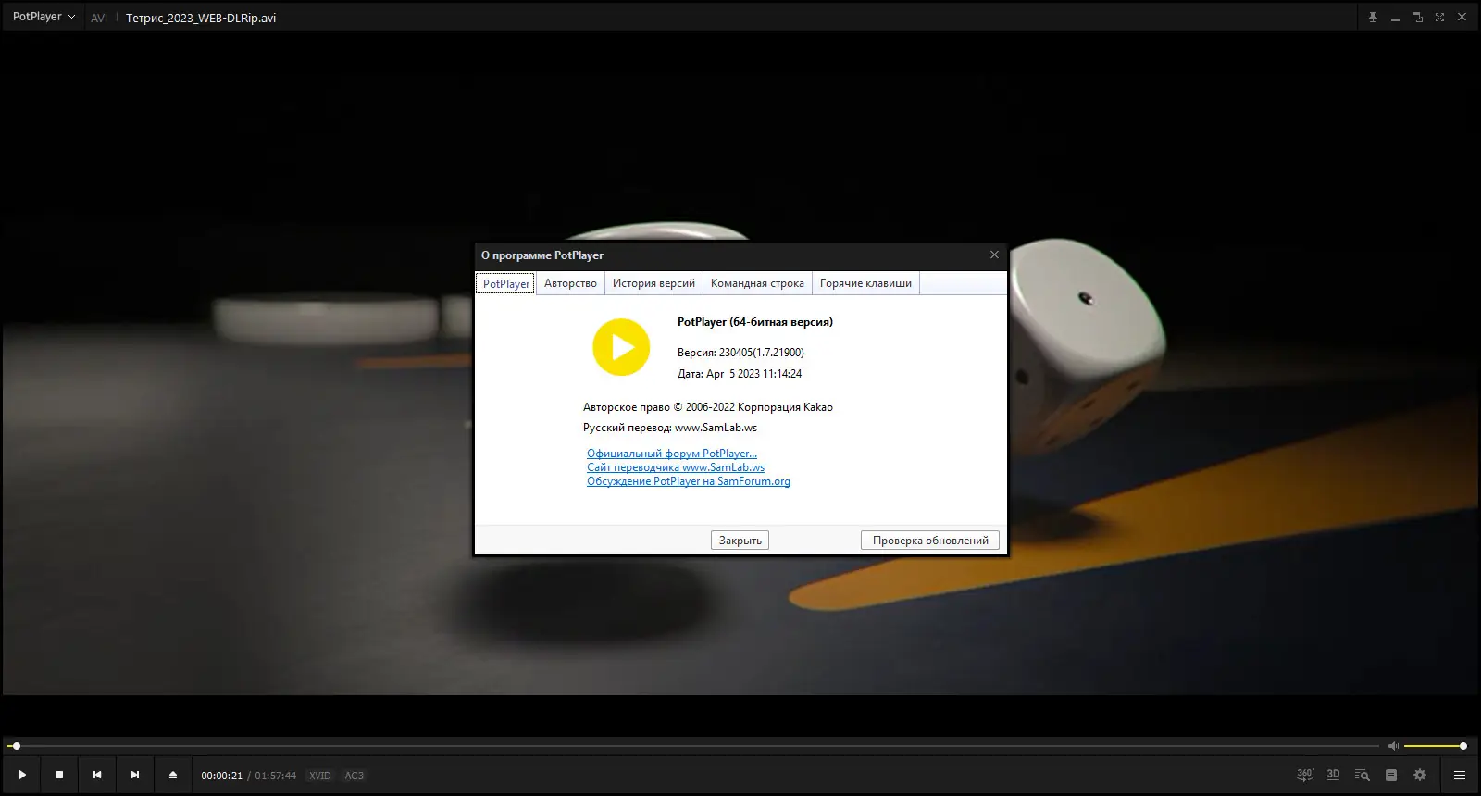
Task: Click the XVID video codec label
Action: pos(320,776)
